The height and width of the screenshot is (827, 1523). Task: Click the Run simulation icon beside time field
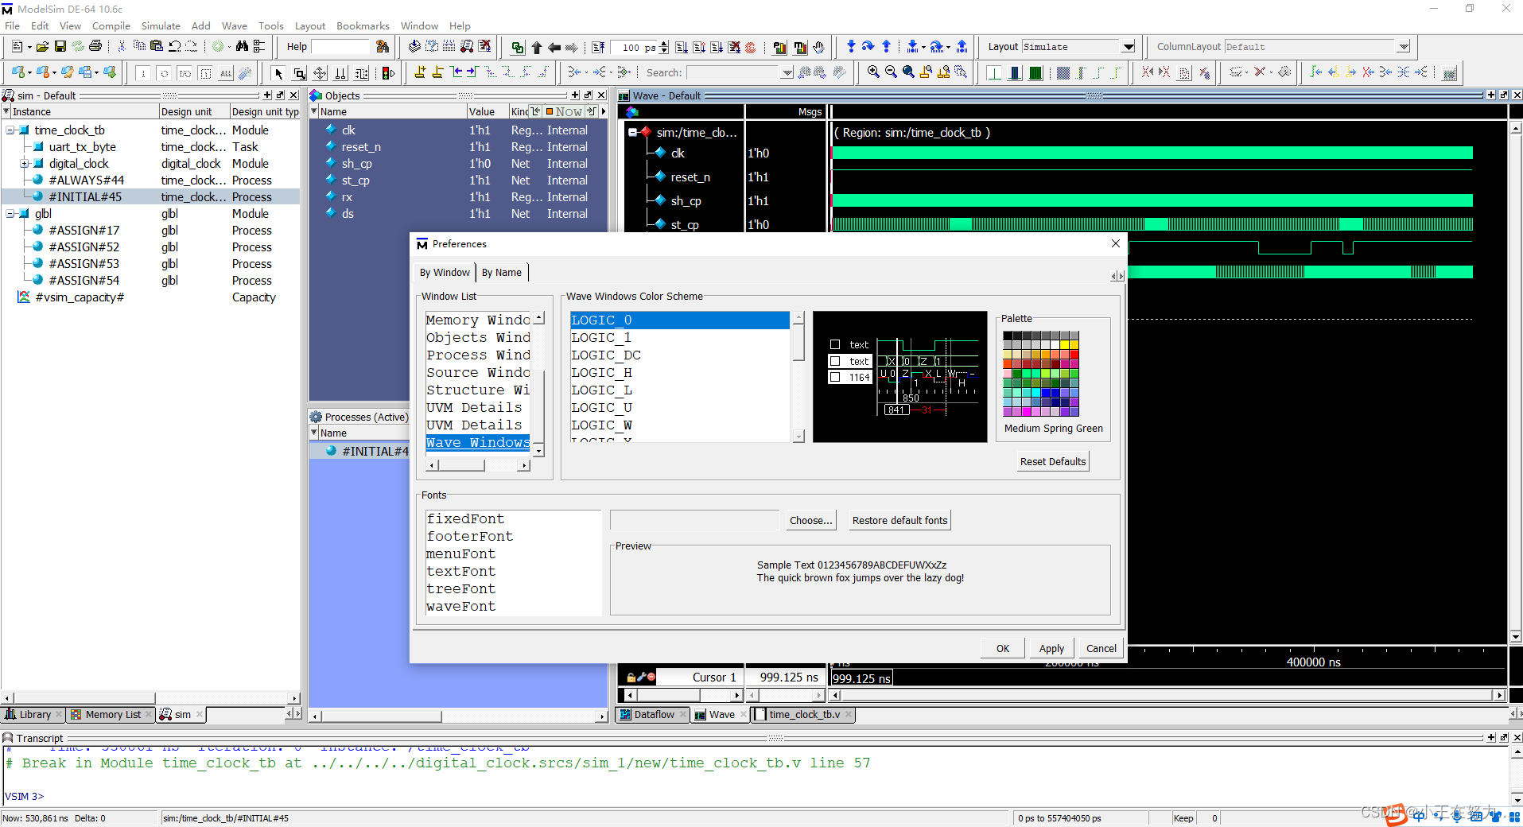point(680,47)
